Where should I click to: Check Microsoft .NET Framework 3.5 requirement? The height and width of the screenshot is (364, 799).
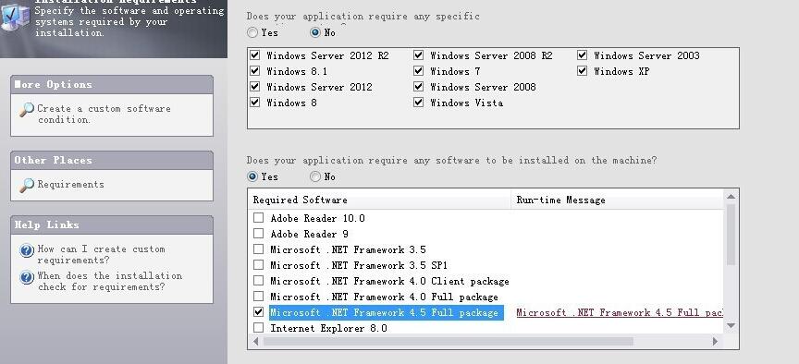click(258, 249)
